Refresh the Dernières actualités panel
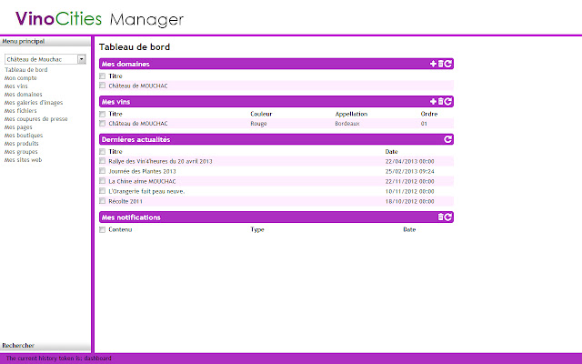The height and width of the screenshot is (364, 582). tap(448, 139)
